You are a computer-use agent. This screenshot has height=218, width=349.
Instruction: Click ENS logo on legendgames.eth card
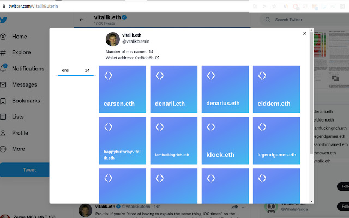click(262, 127)
